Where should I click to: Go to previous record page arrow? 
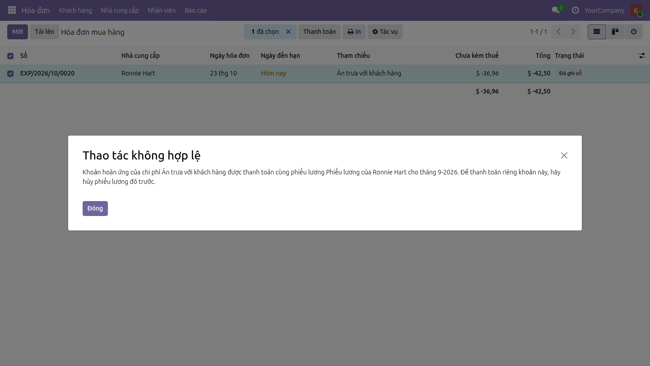[559, 32]
